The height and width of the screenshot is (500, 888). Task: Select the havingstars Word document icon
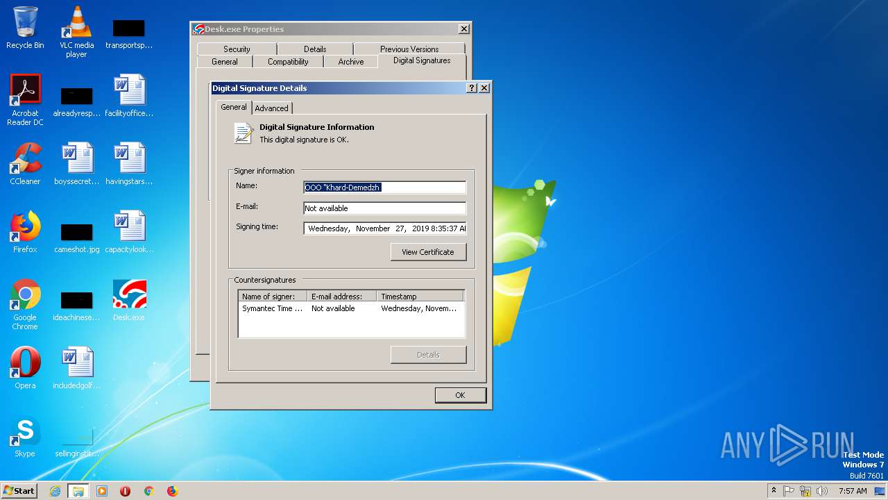[129, 164]
